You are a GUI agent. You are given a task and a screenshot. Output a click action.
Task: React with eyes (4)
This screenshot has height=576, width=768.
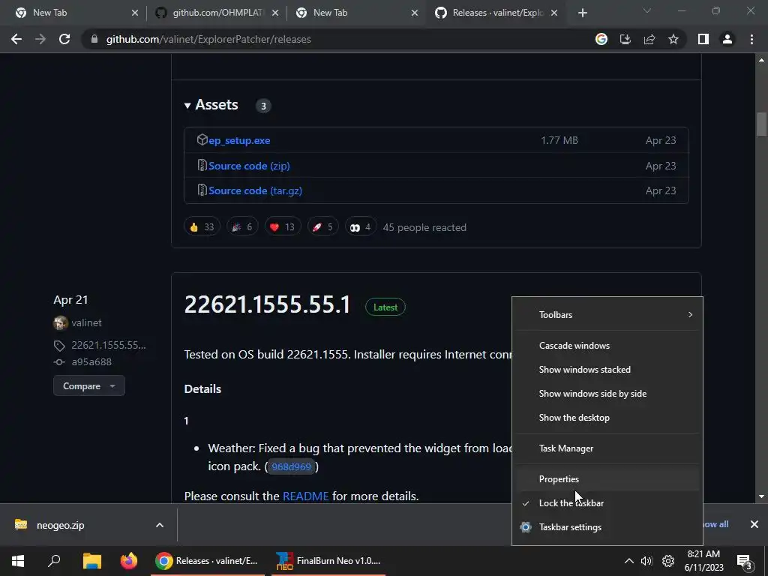click(361, 227)
